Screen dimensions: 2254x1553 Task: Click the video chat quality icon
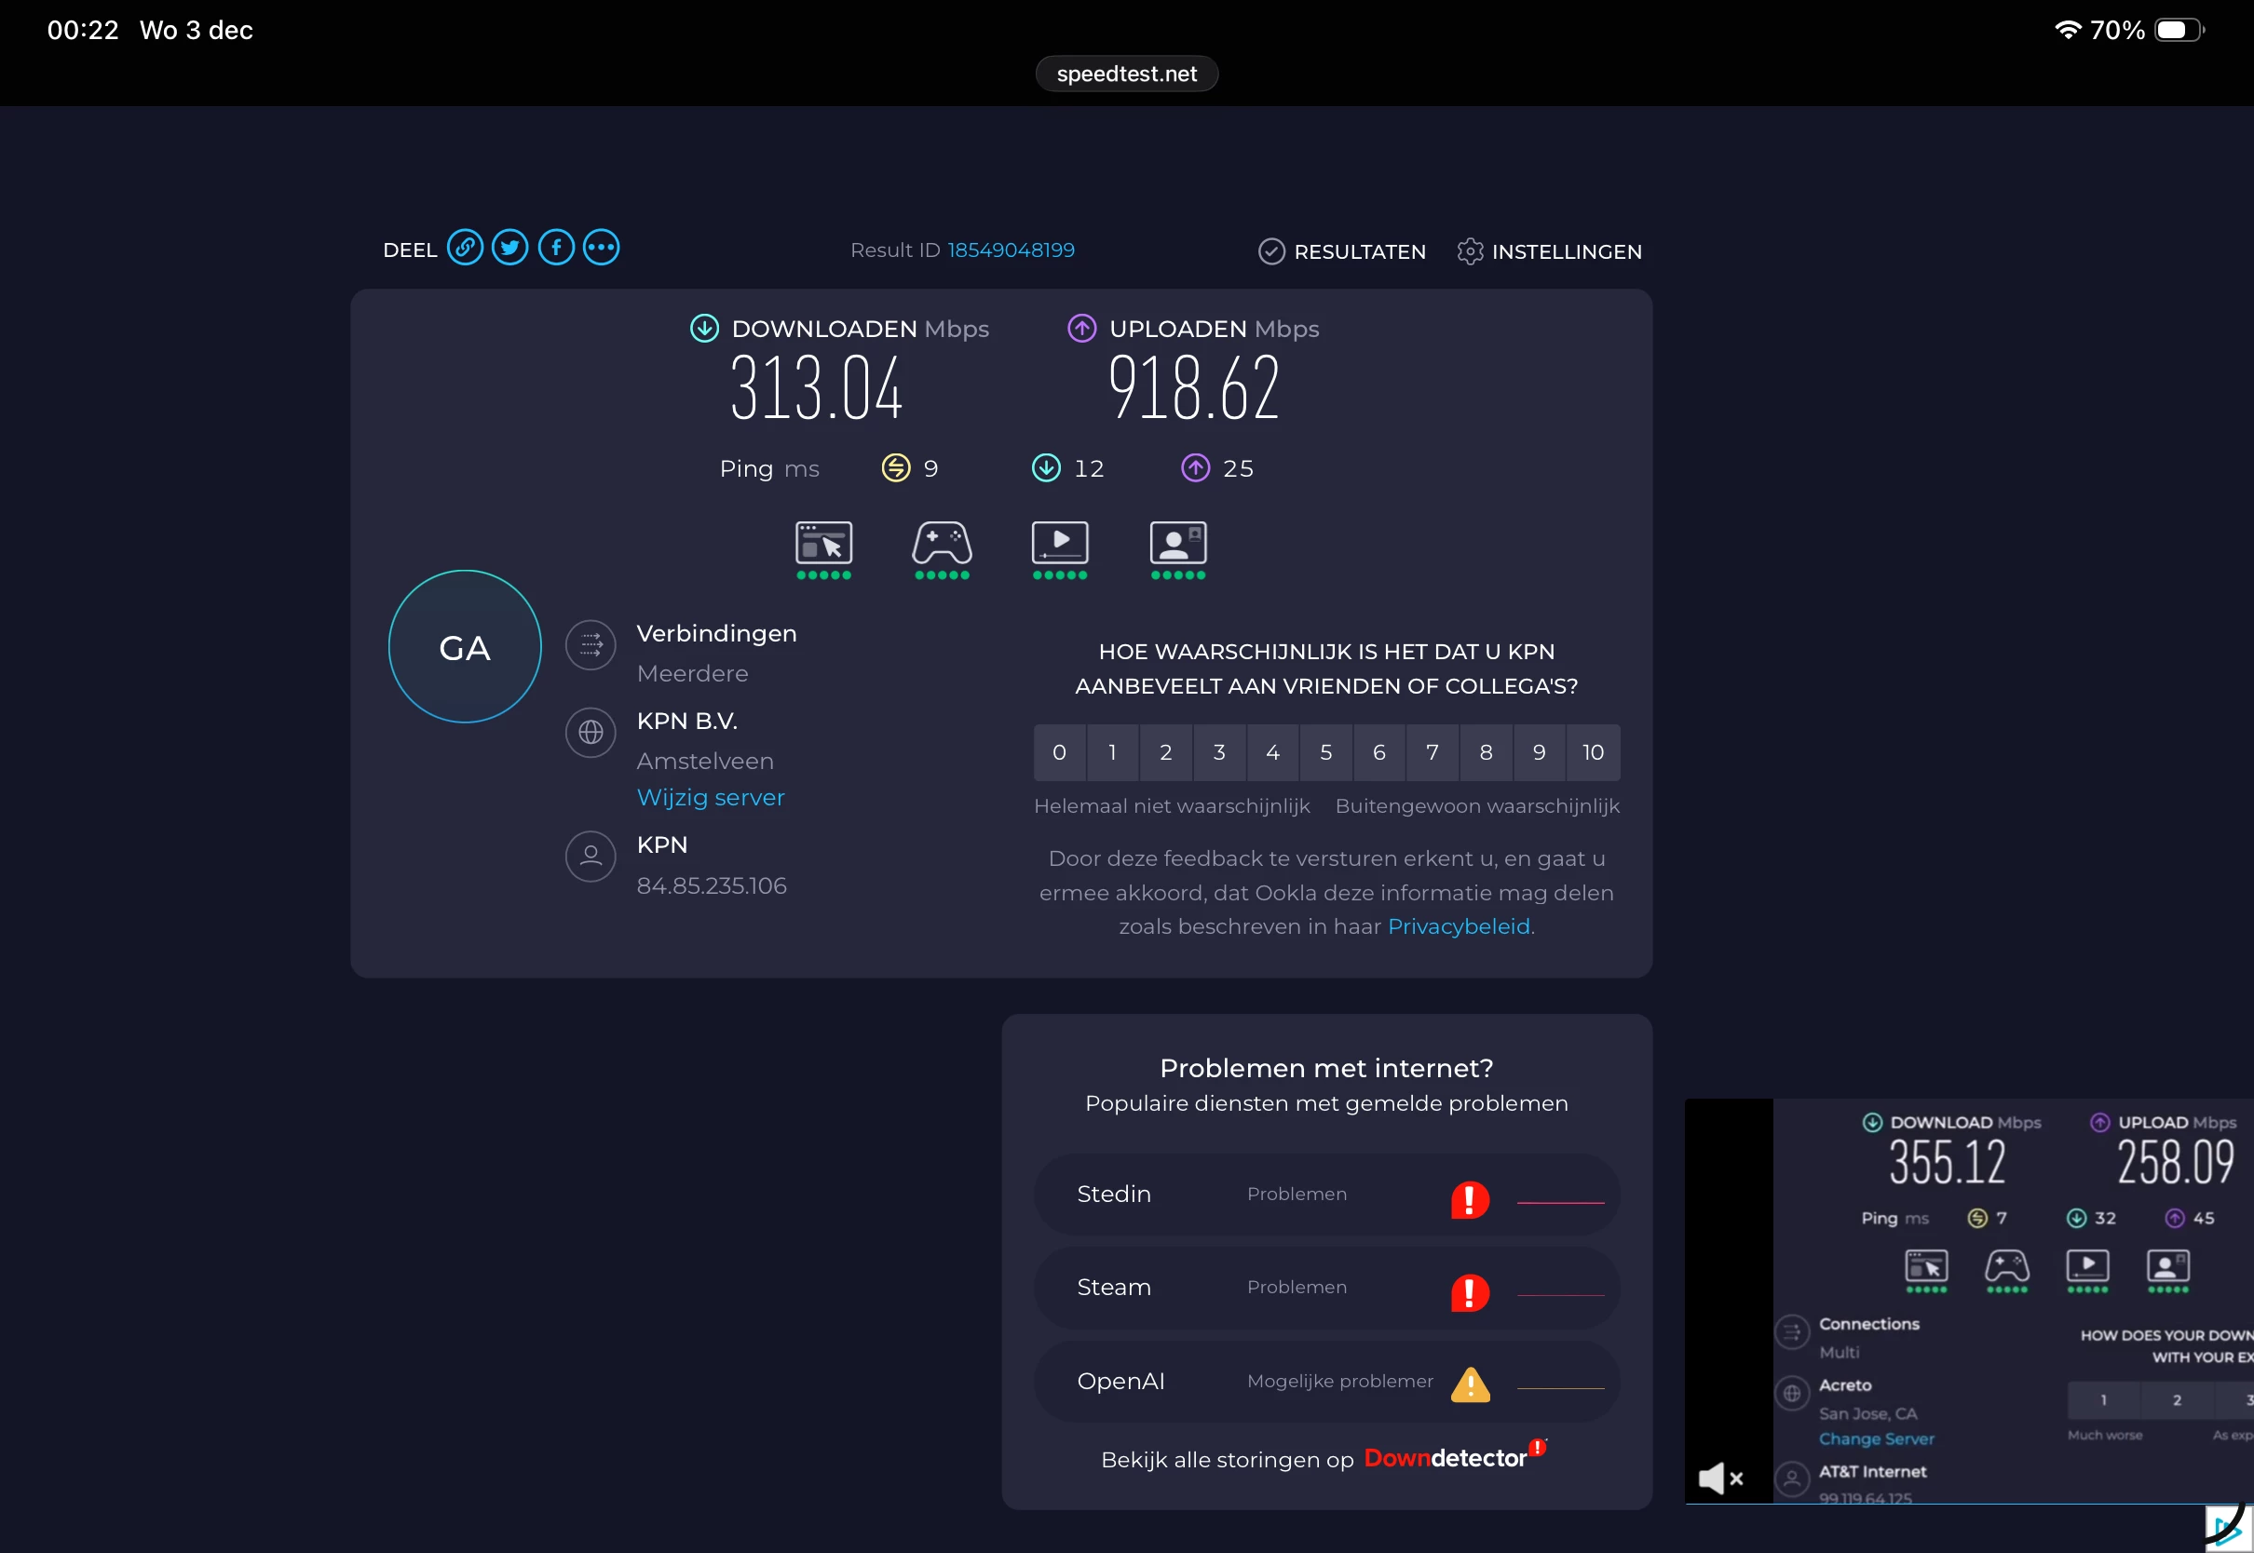1177,544
